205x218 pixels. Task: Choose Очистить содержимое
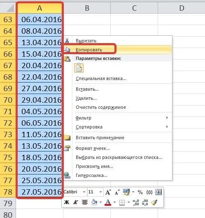tap(101, 107)
